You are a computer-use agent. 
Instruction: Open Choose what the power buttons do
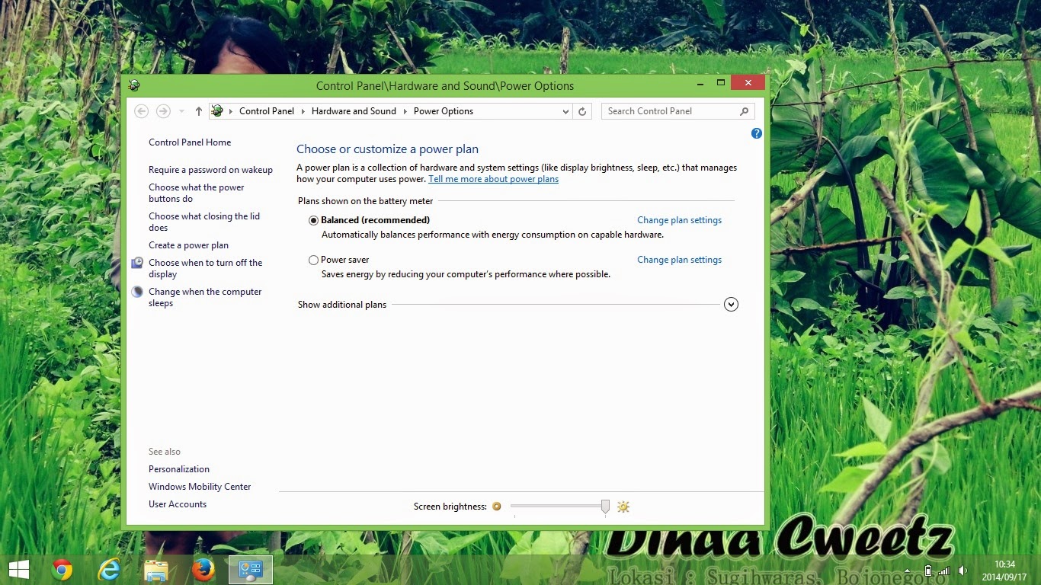(197, 193)
